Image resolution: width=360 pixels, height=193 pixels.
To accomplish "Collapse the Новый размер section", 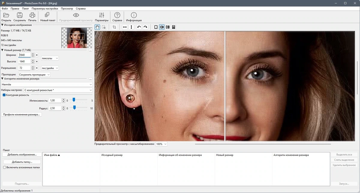I will [2, 50].
